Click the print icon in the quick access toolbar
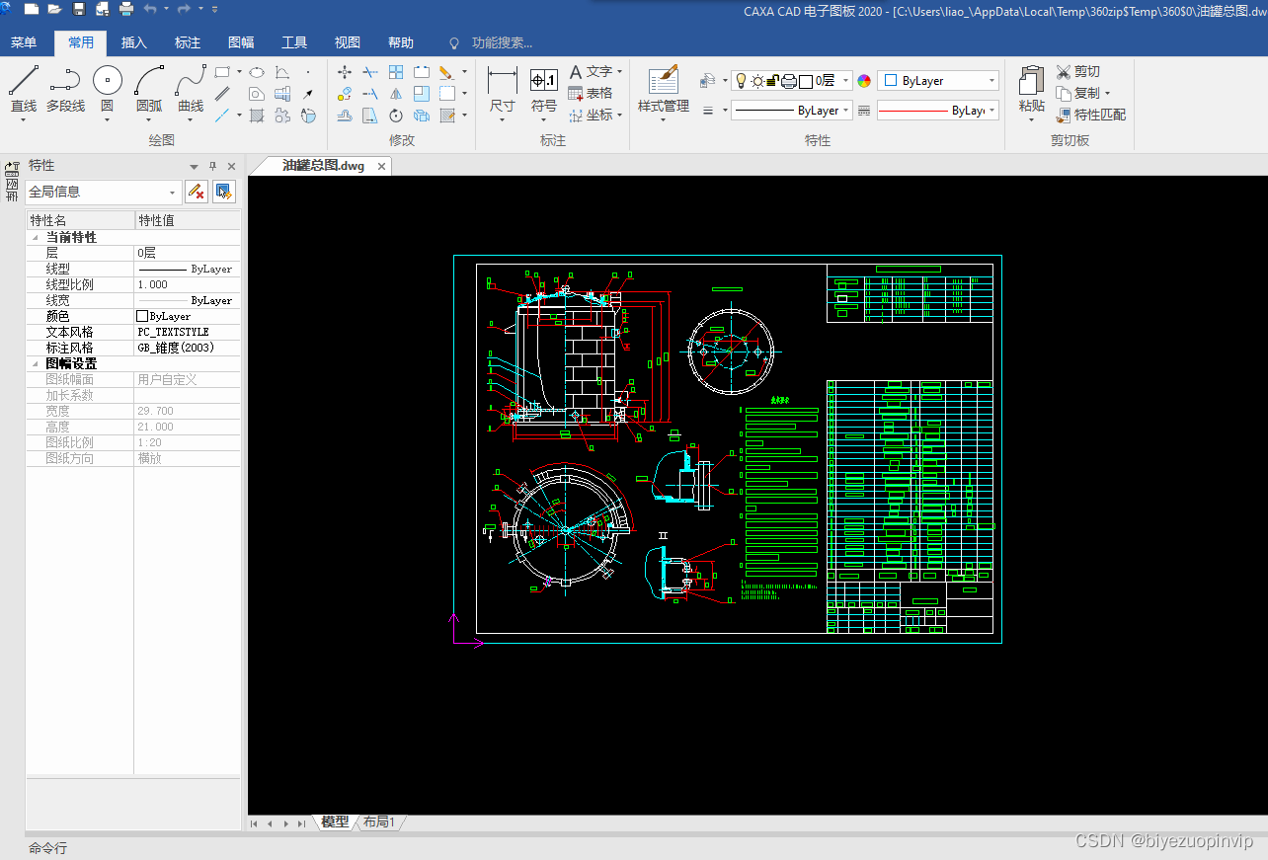Screen dimensions: 1268x860 (x=126, y=9)
